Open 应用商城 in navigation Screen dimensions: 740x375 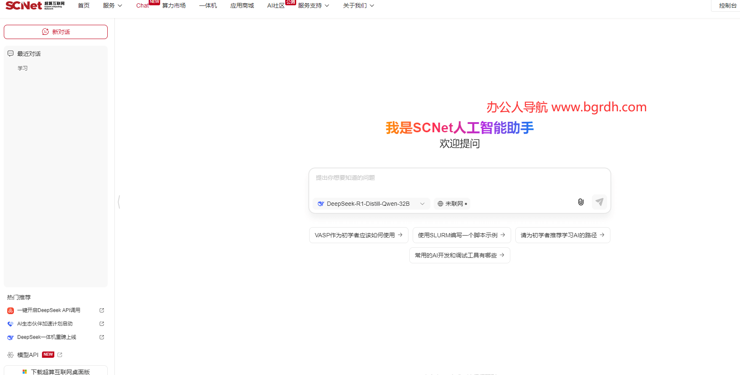(x=242, y=5)
